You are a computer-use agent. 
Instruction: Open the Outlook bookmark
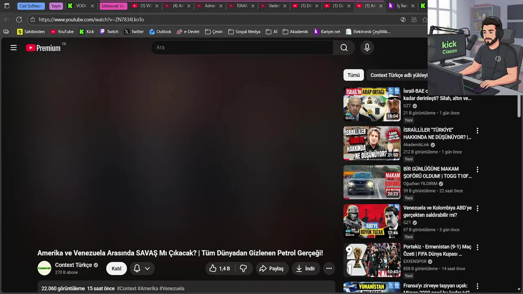click(x=160, y=31)
